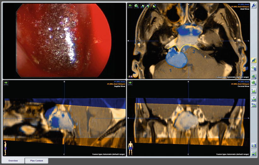Click the fourth icon in the axial view toolbar
Image resolution: width=259 pixels, height=165 pixels.
(148, 6)
